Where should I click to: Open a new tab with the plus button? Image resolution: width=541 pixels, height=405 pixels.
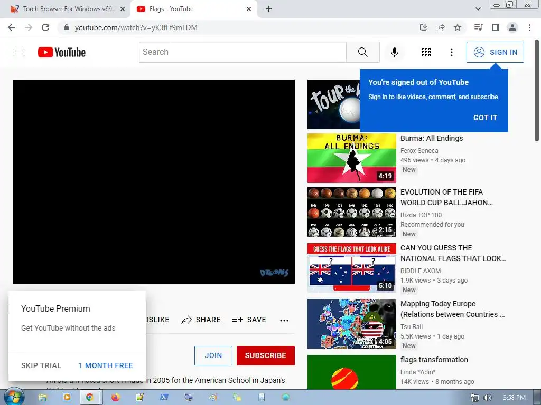click(269, 9)
